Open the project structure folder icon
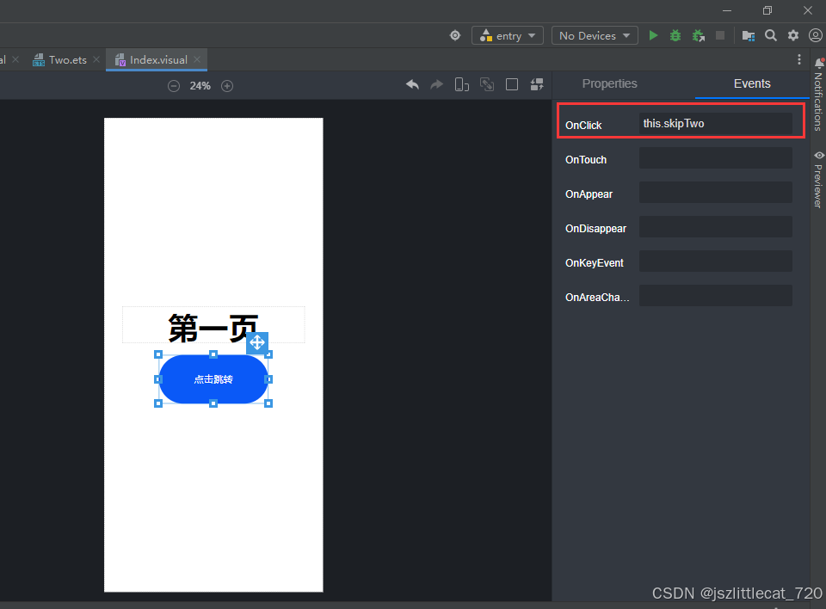This screenshot has height=609, width=826. [x=748, y=35]
